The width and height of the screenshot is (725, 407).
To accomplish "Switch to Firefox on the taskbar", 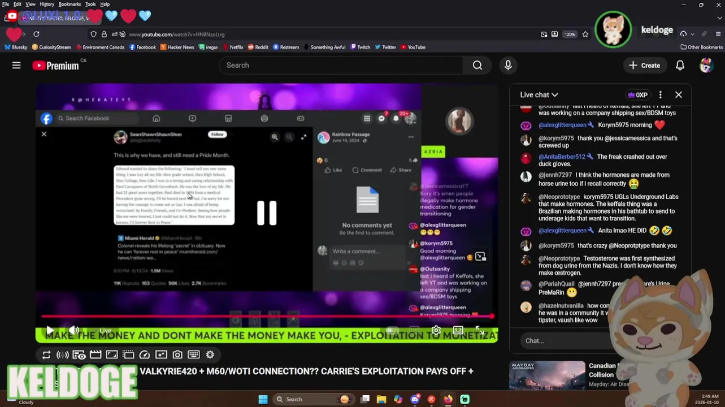I will pos(448,399).
